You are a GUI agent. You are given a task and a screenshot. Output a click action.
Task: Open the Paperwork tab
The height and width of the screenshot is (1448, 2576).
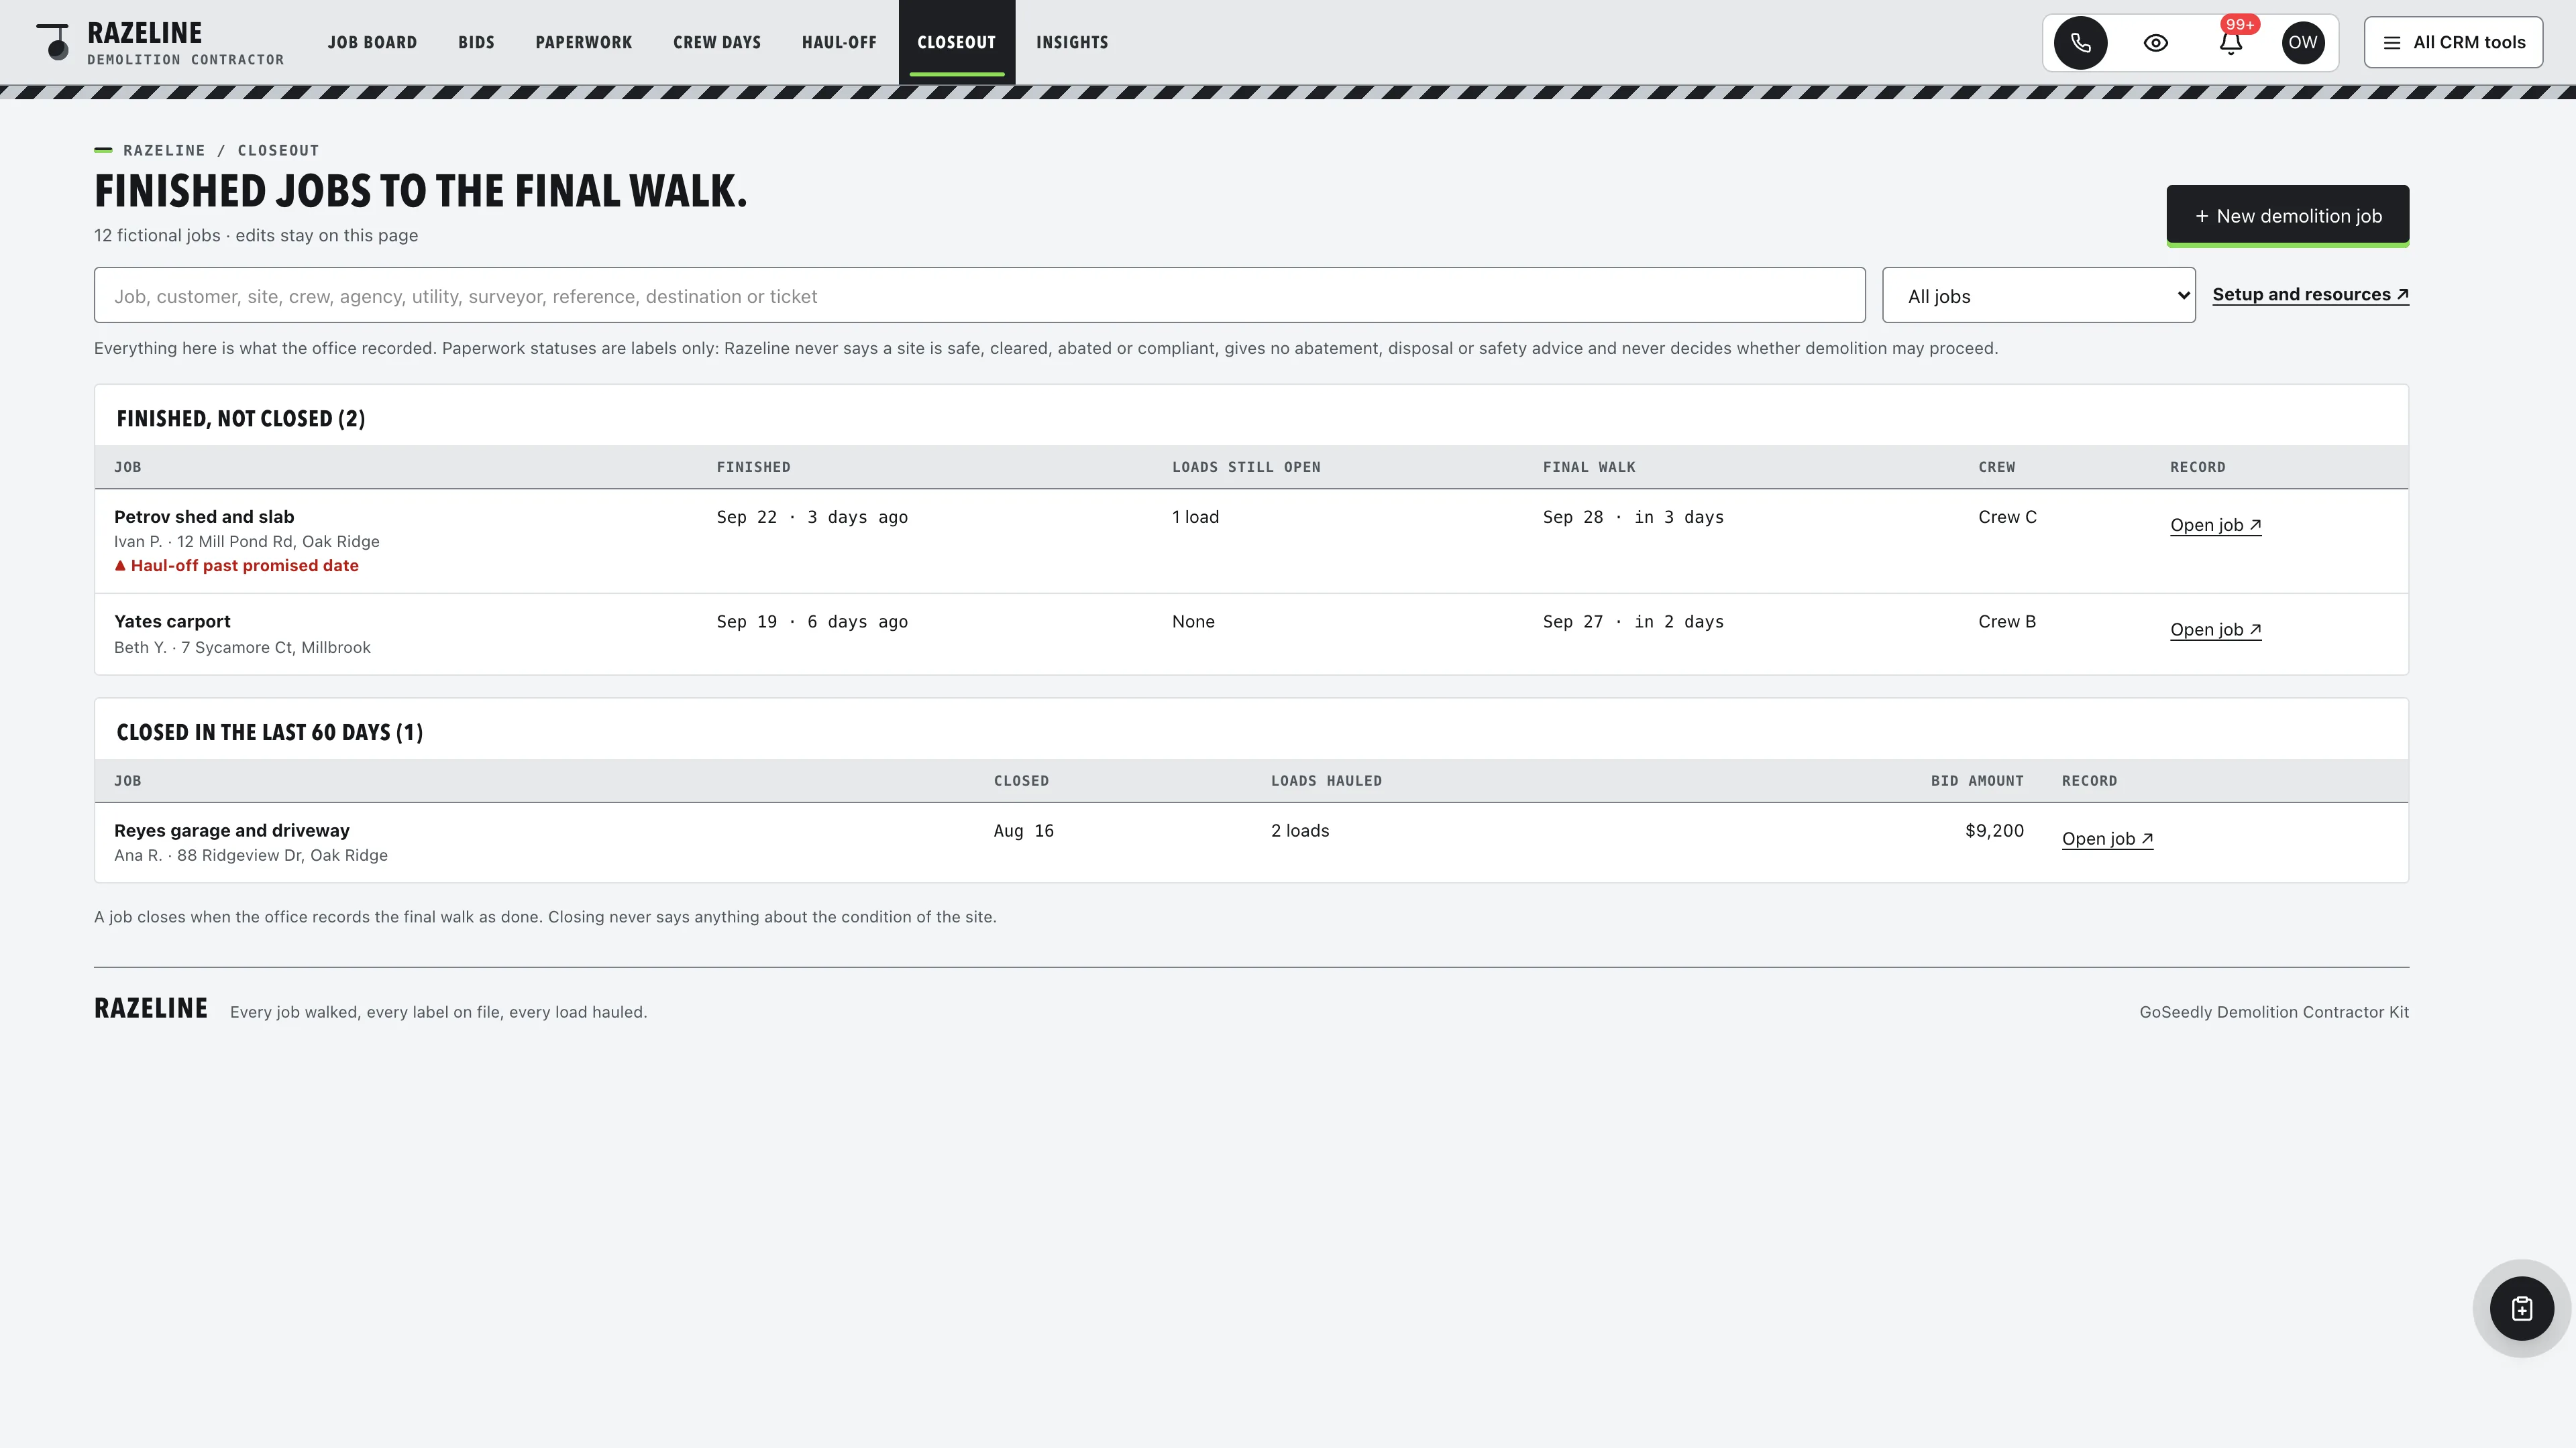point(583,43)
